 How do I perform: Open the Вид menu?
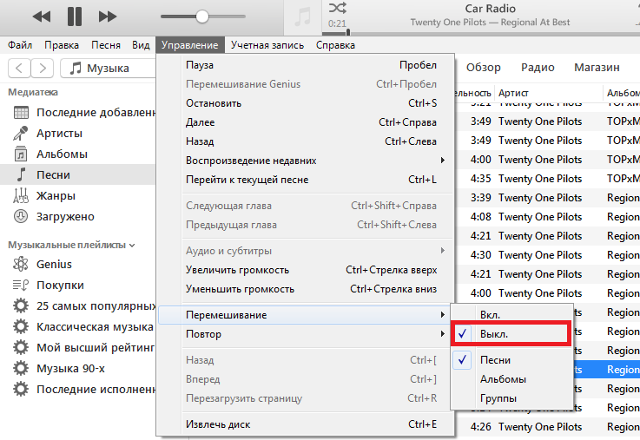(141, 45)
